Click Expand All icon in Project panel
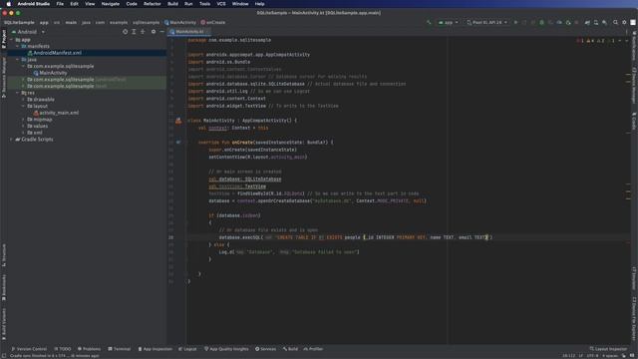638x359 pixels. (x=134, y=31)
